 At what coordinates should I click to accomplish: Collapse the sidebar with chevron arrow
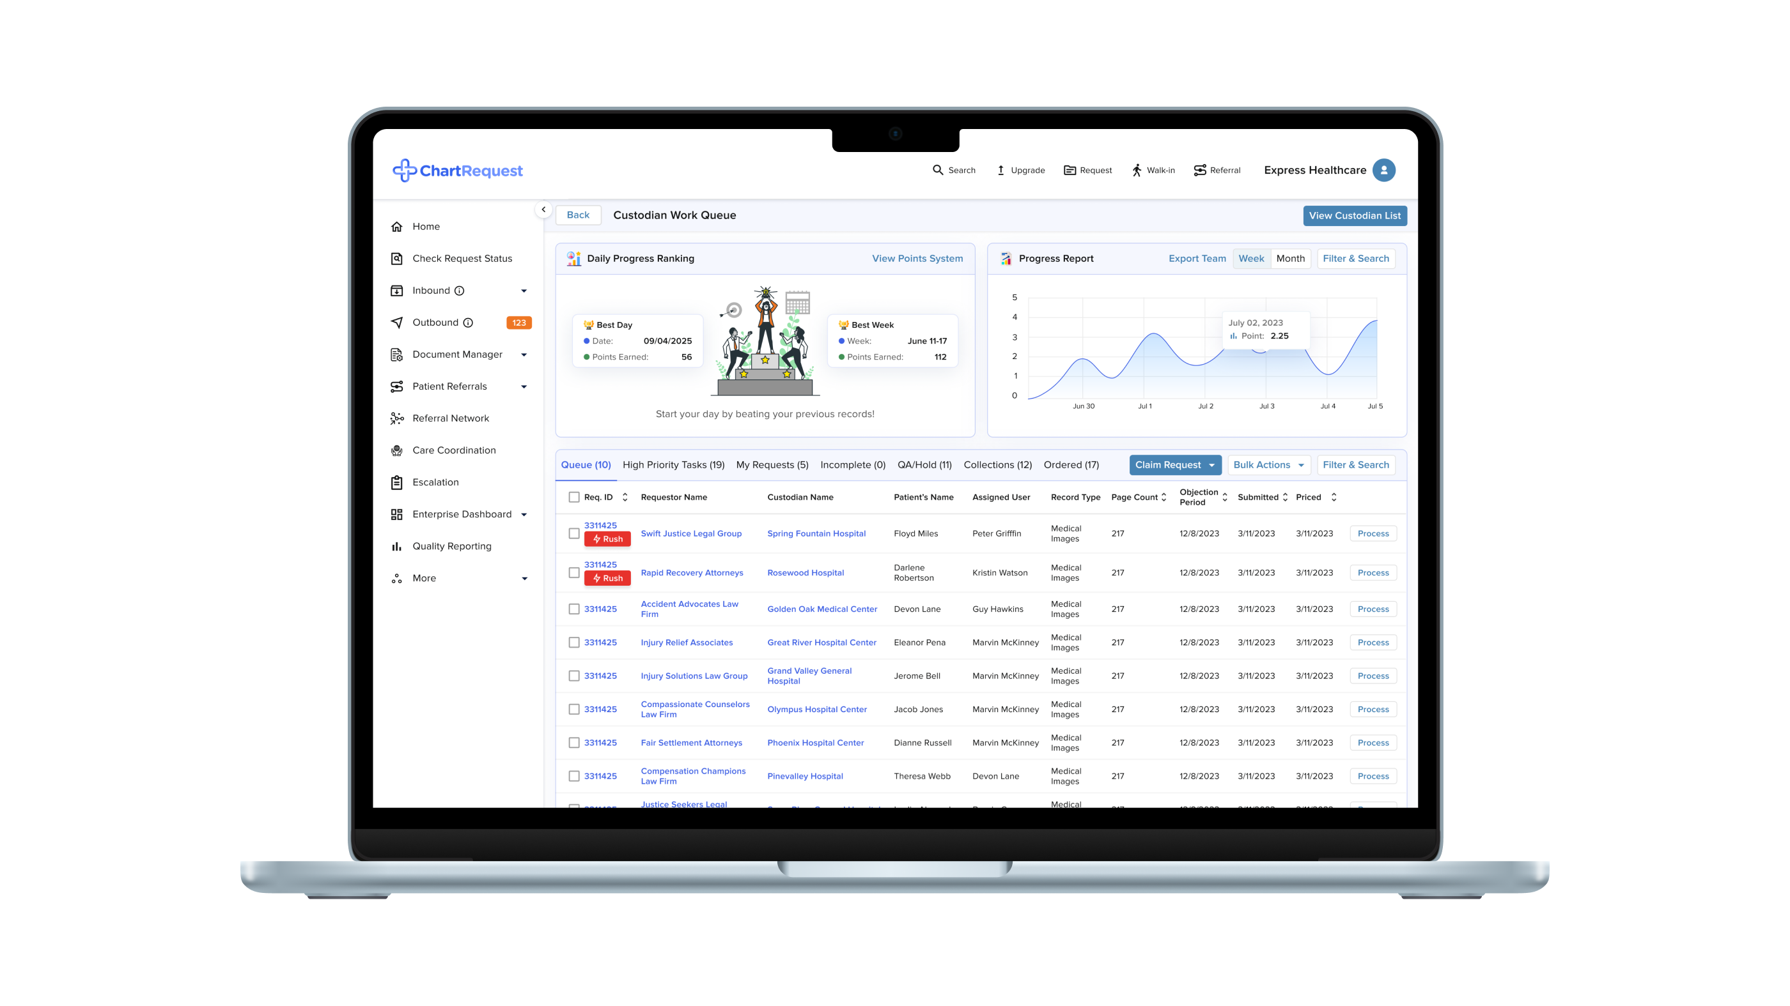click(x=543, y=210)
